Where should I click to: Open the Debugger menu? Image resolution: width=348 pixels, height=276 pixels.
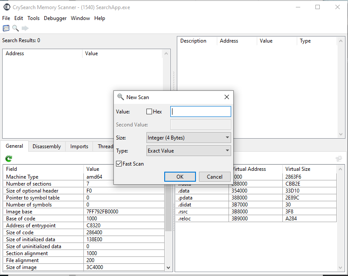click(55, 18)
